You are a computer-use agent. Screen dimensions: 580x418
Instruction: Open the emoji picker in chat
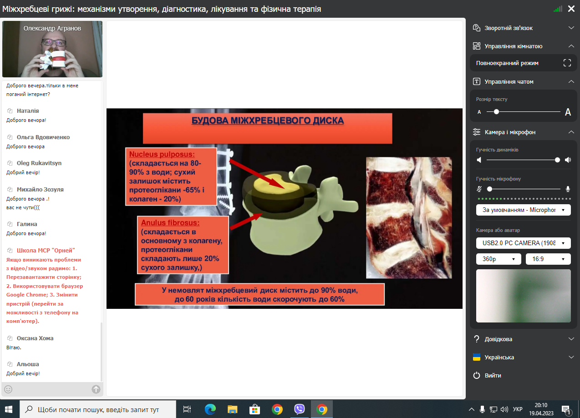click(8, 389)
